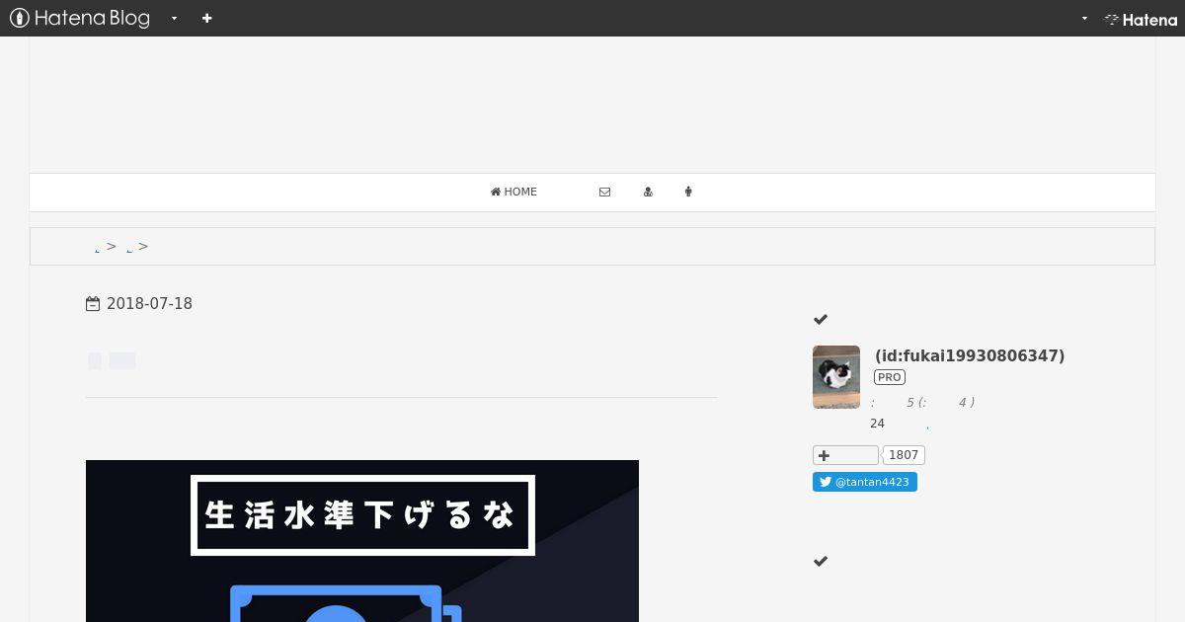Click the plus icon in the top bar
1185x622 pixels.
[x=206, y=18]
